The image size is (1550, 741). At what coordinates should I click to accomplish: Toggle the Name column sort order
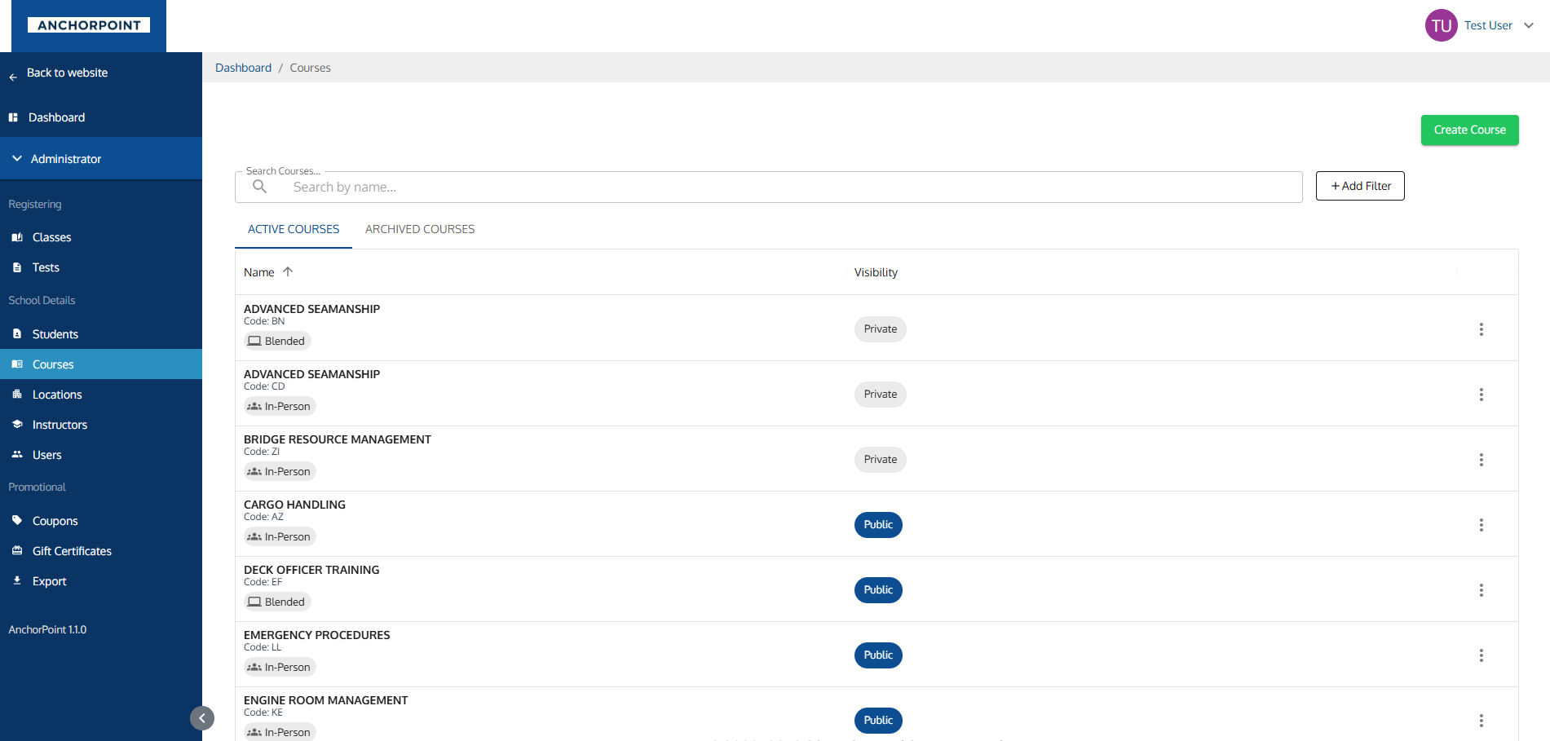289,271
